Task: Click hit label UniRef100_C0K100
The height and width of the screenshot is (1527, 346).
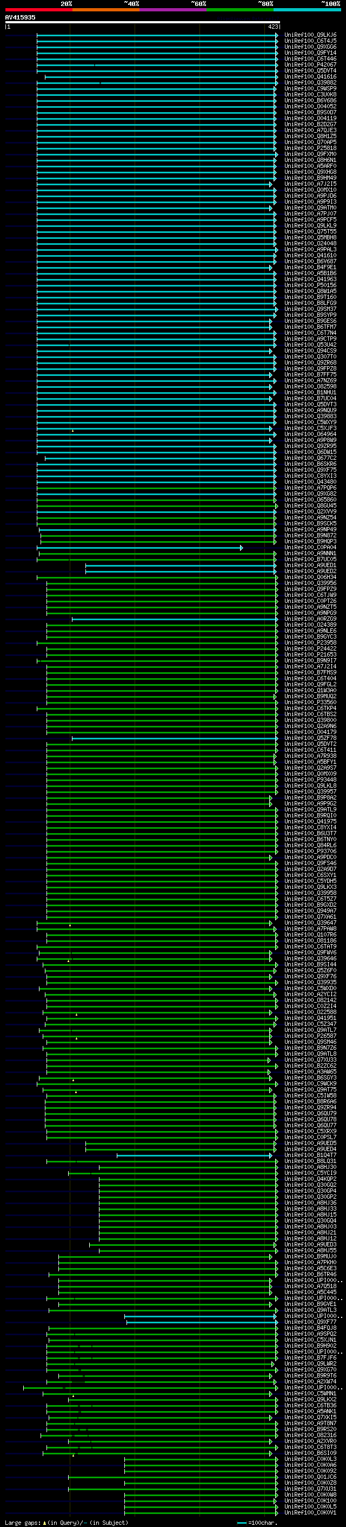Action: coord(310,1500)
